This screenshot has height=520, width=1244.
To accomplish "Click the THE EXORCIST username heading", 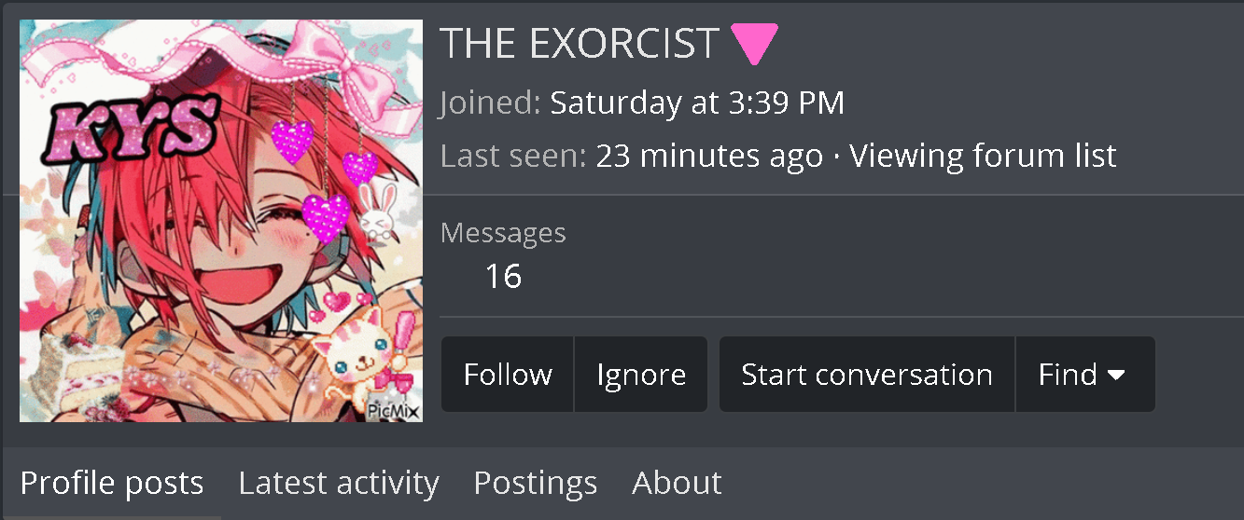I will click(580, 43).
